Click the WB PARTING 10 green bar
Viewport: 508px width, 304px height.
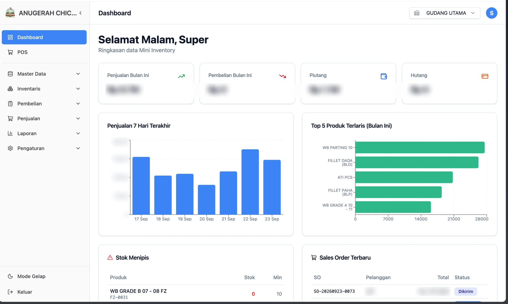click(x=420, y=147)
